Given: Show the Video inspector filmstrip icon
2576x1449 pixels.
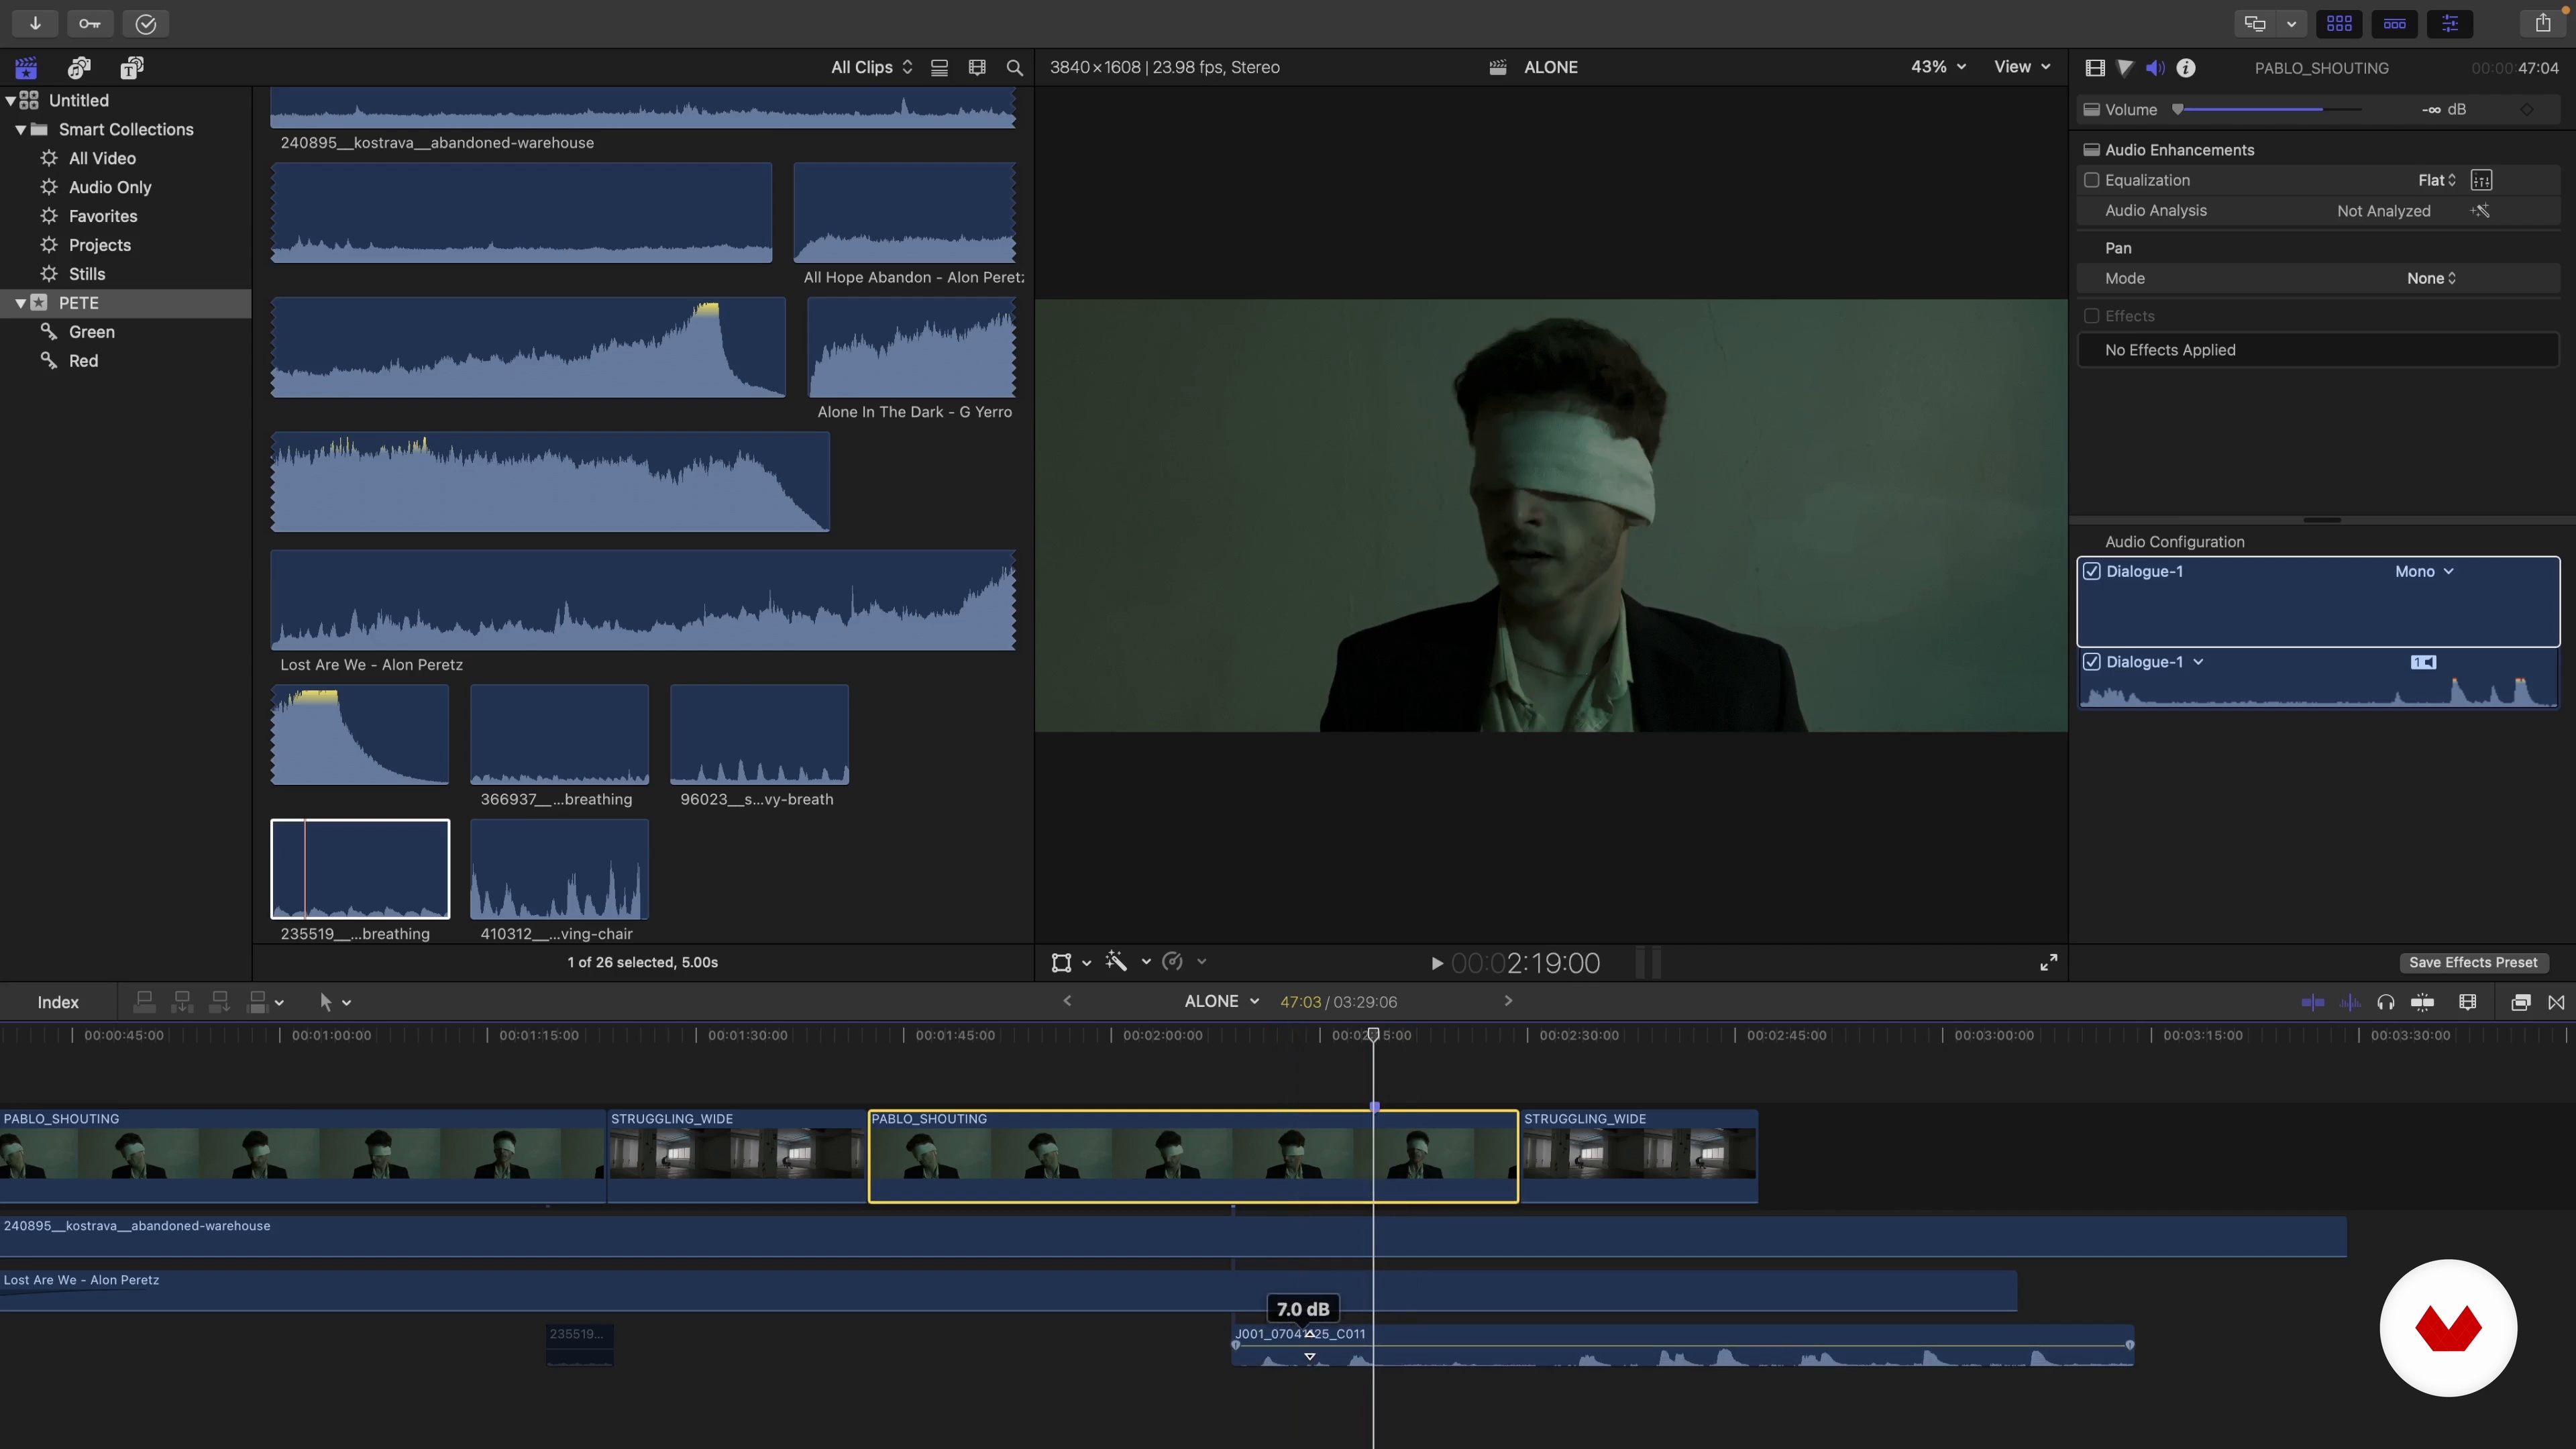Looking at the screenshot, I should point(2095,67).
